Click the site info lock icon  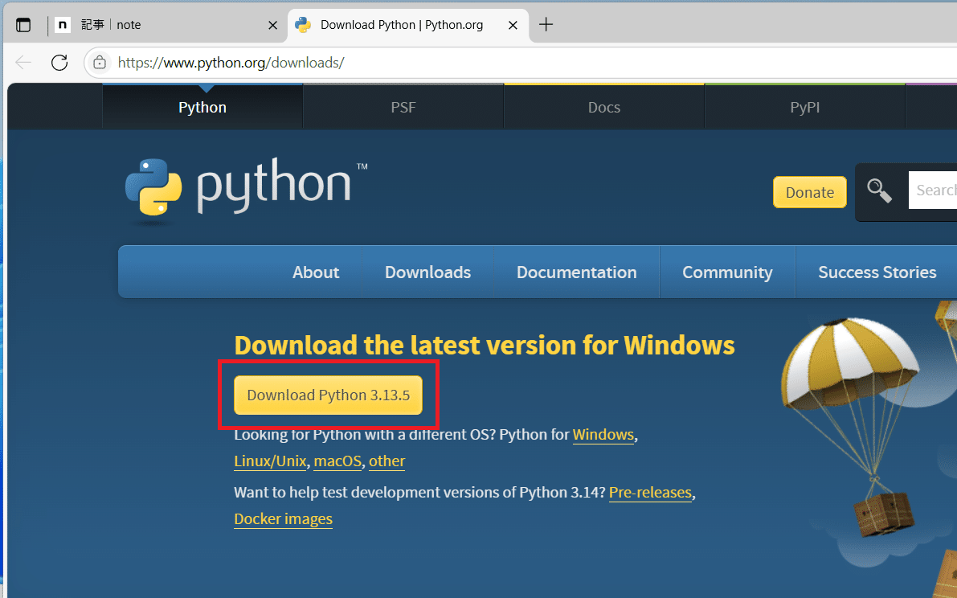click(100, 63)
